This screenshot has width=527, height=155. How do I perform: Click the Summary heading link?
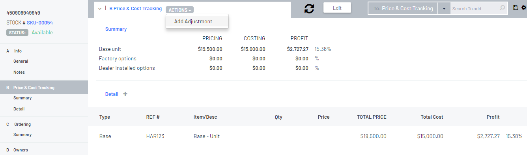point(116,29)
